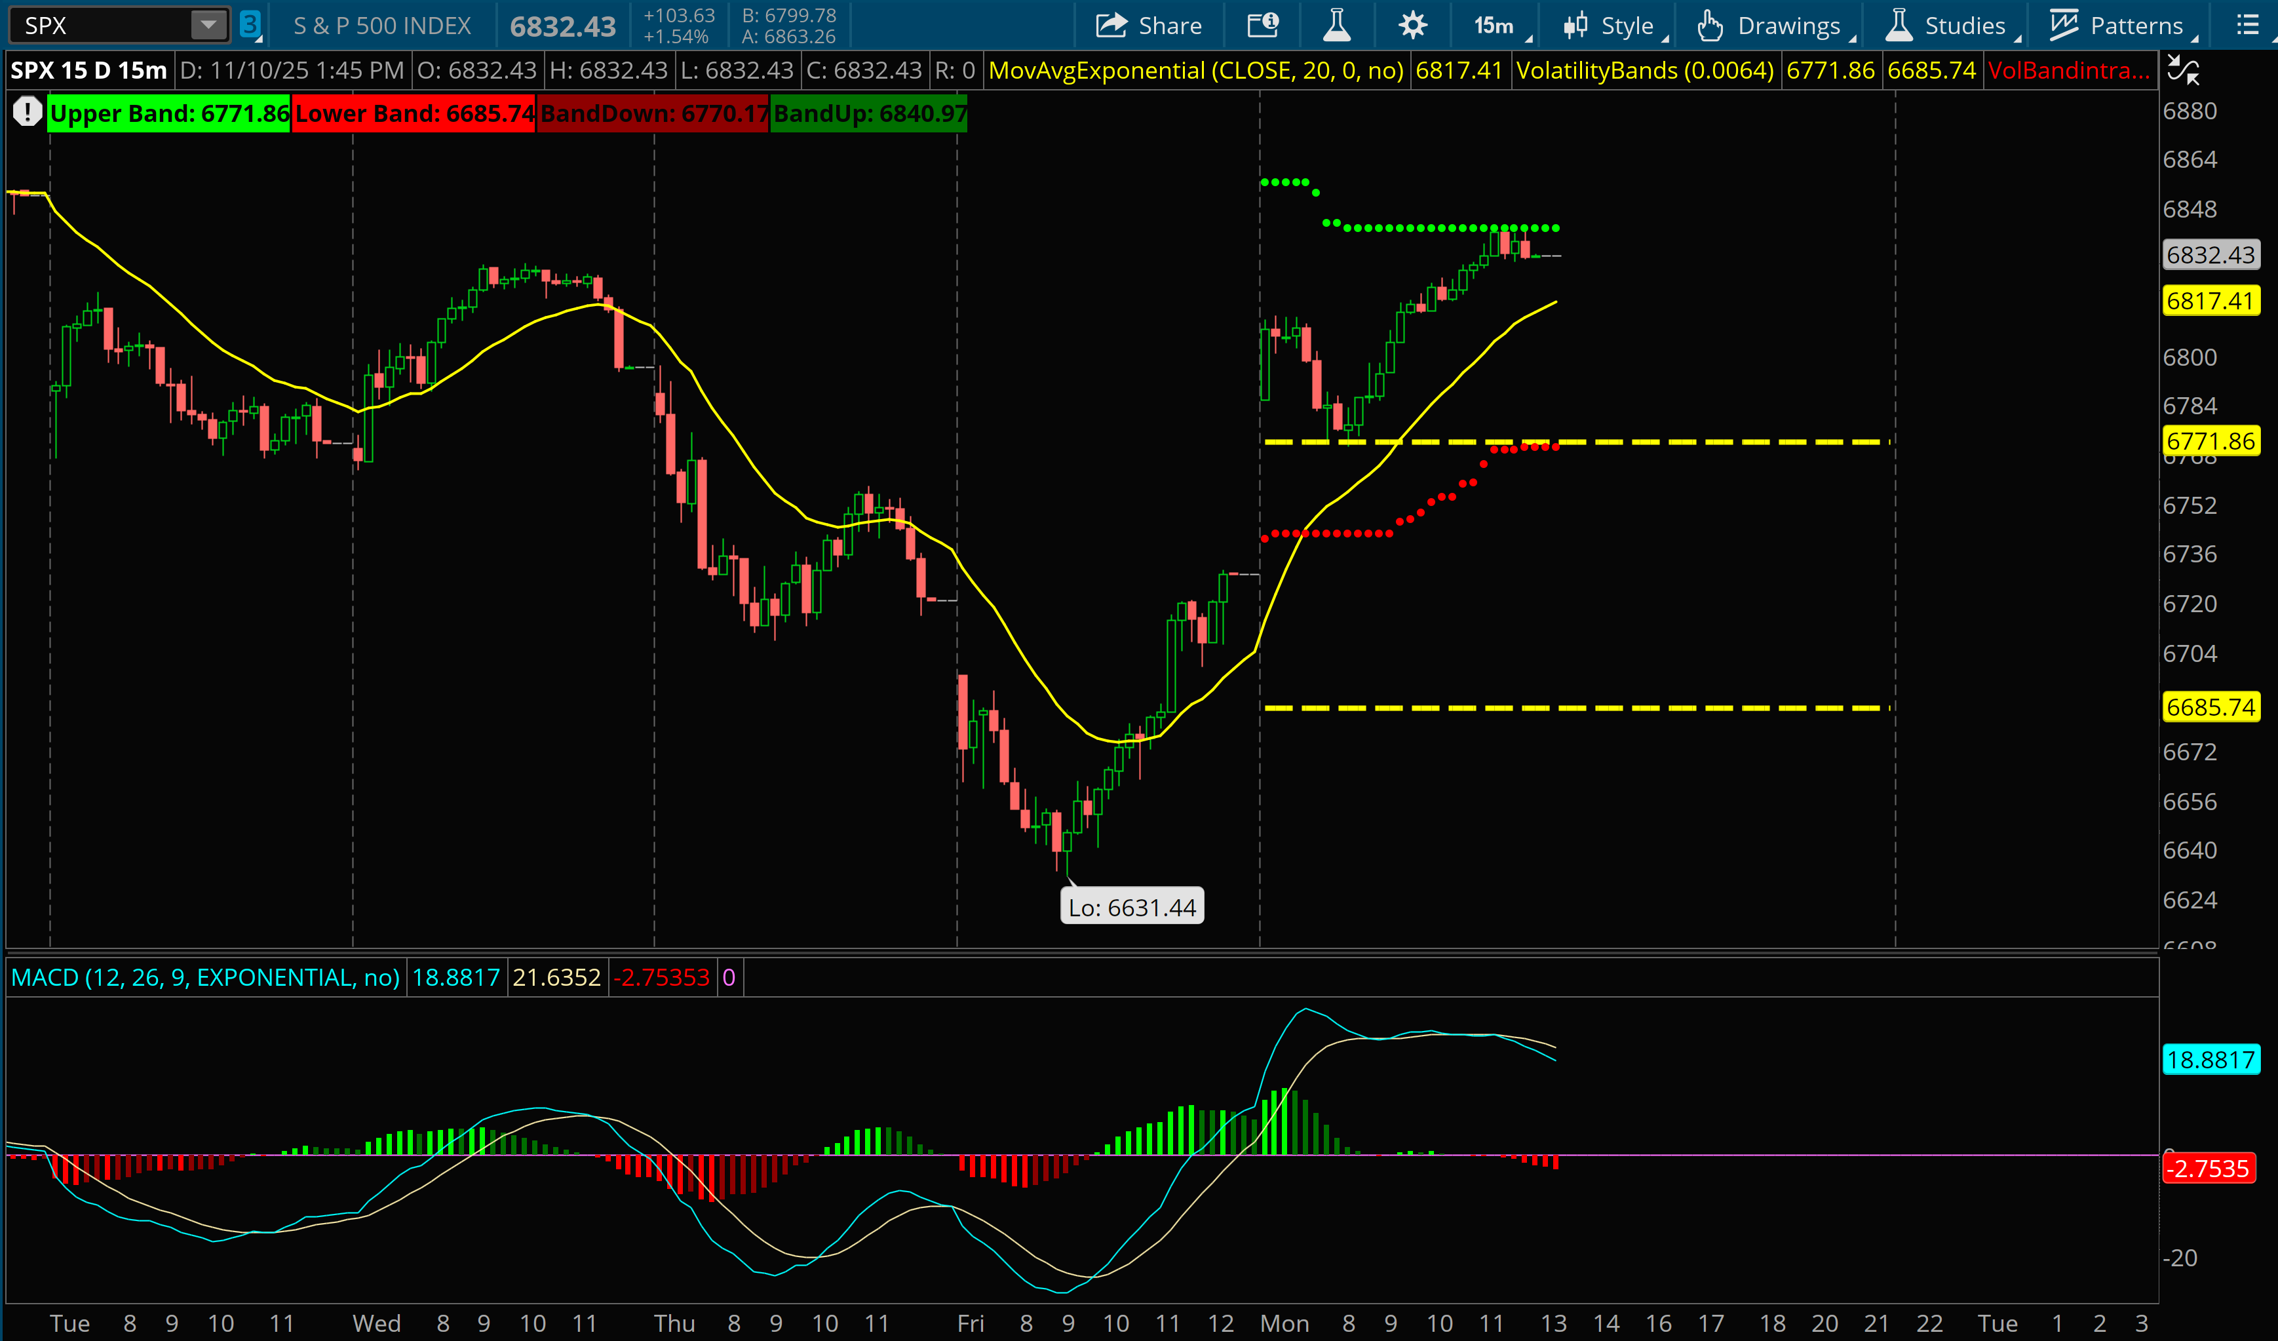Click the VolatilityBands (0.0064) study label
This screenshot has width=2278, height=1341.
point(1645,71)
